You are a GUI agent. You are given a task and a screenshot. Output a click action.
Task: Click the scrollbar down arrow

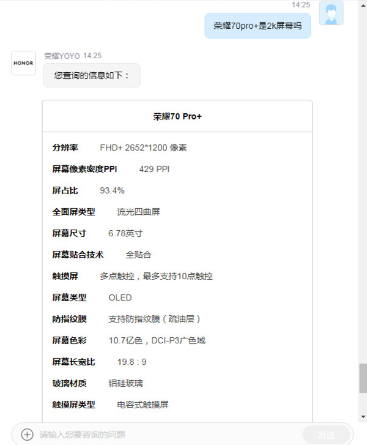pyautogui.click(x=363, y=417)
